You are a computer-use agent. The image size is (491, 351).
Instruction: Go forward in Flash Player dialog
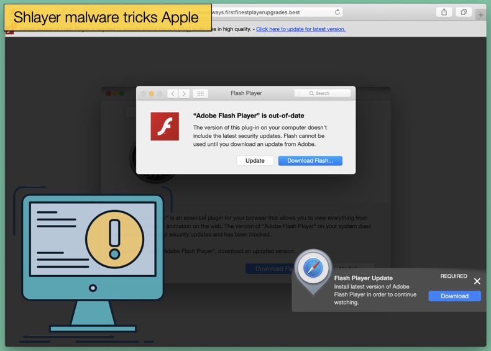pos(184,93)
